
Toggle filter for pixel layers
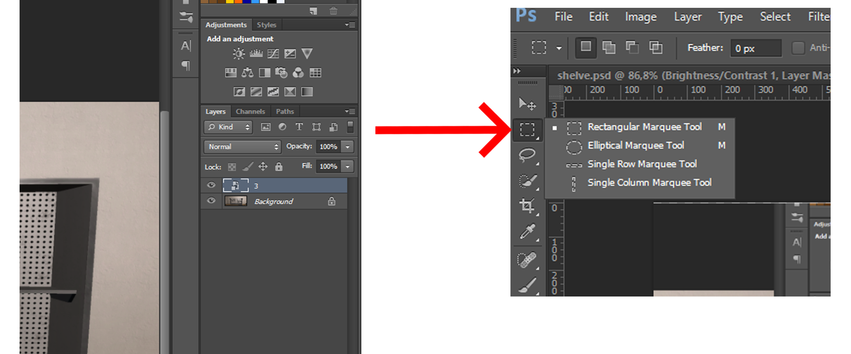click(x=266, y=127)
